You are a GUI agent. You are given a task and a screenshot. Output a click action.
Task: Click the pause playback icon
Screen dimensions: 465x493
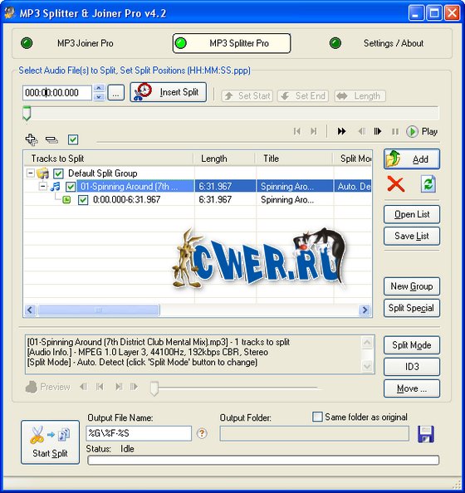point(395,131)
